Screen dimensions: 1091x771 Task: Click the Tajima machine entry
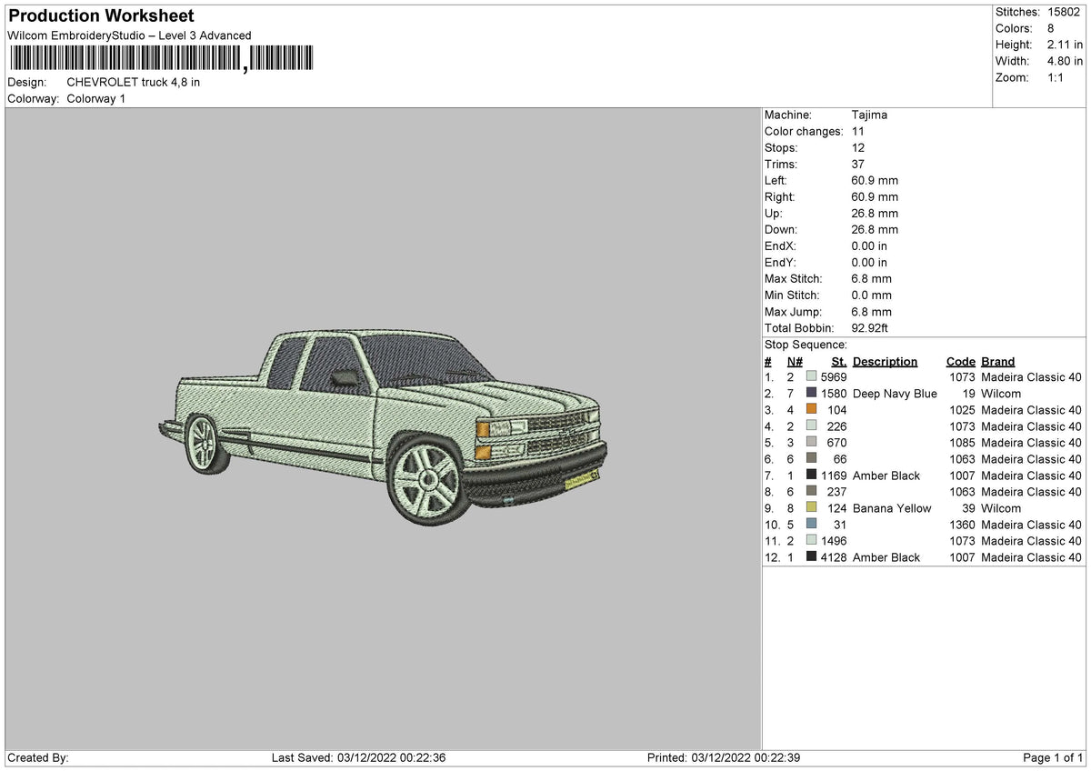(868, 115)
